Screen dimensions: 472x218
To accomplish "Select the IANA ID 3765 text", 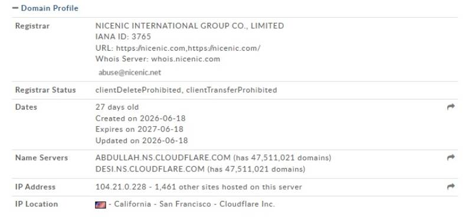I will (x=123, y=37).
